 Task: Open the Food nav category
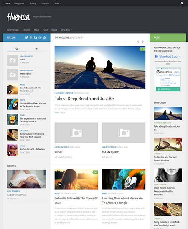[x=45, y=30]
